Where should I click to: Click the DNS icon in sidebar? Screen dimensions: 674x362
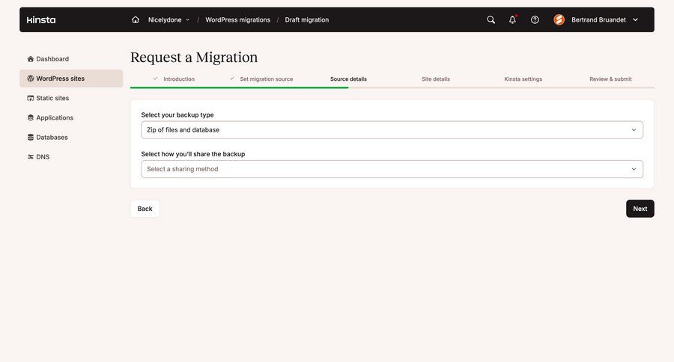click(31, 157)
